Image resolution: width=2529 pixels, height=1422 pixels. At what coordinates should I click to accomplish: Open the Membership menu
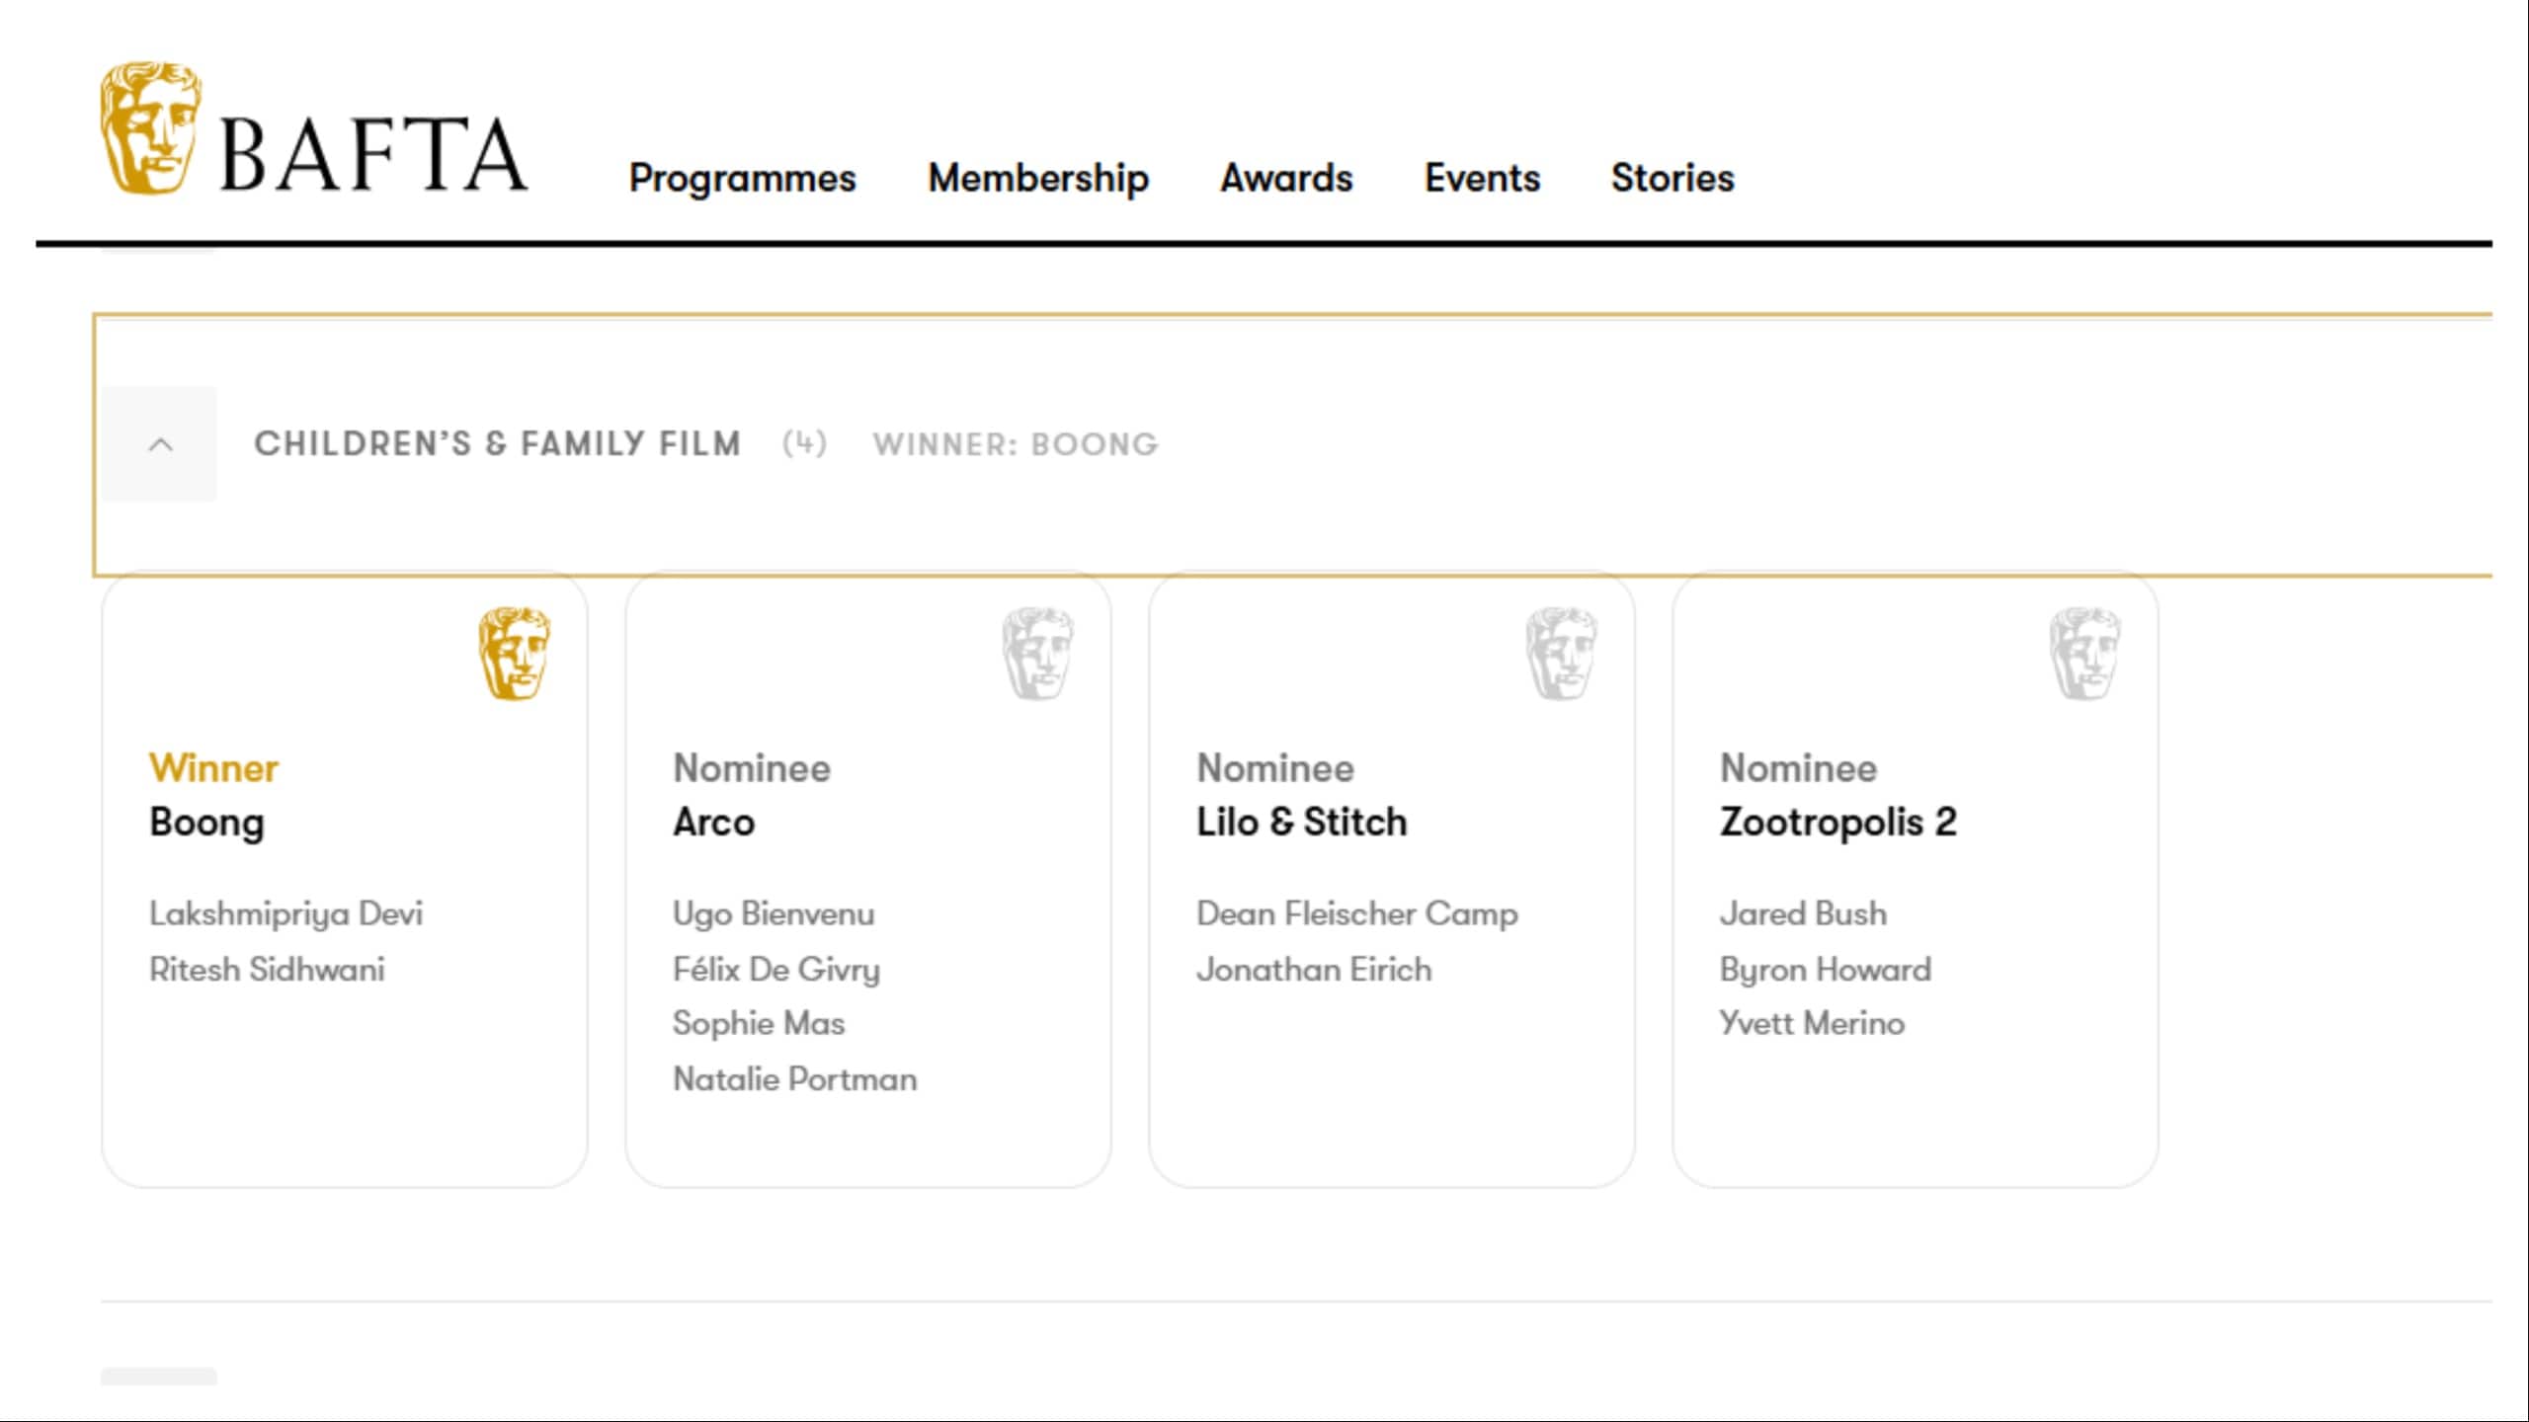point(1038,179)
